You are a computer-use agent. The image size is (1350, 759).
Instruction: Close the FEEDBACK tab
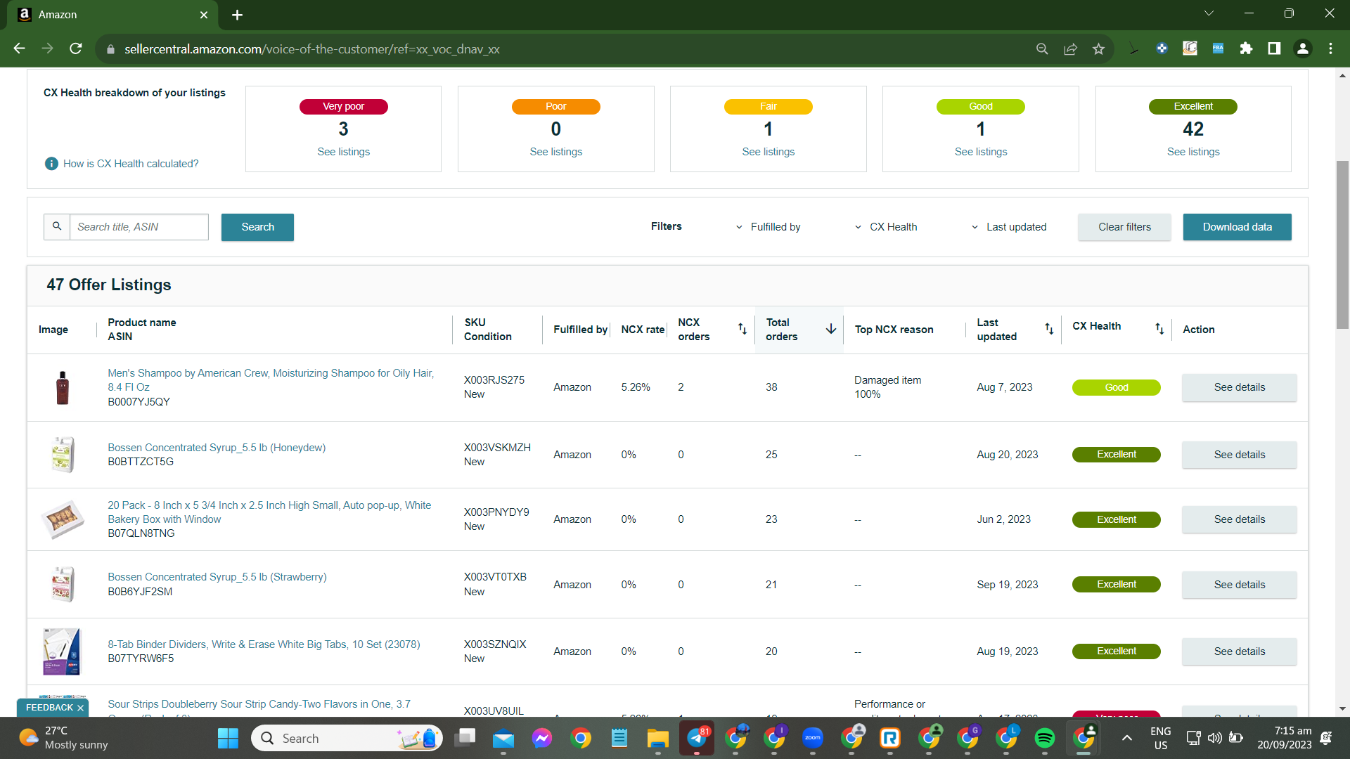(x=80, y=708)
